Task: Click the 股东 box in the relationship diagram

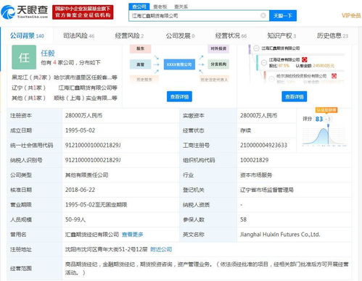Action: click(x=140, y=49)
